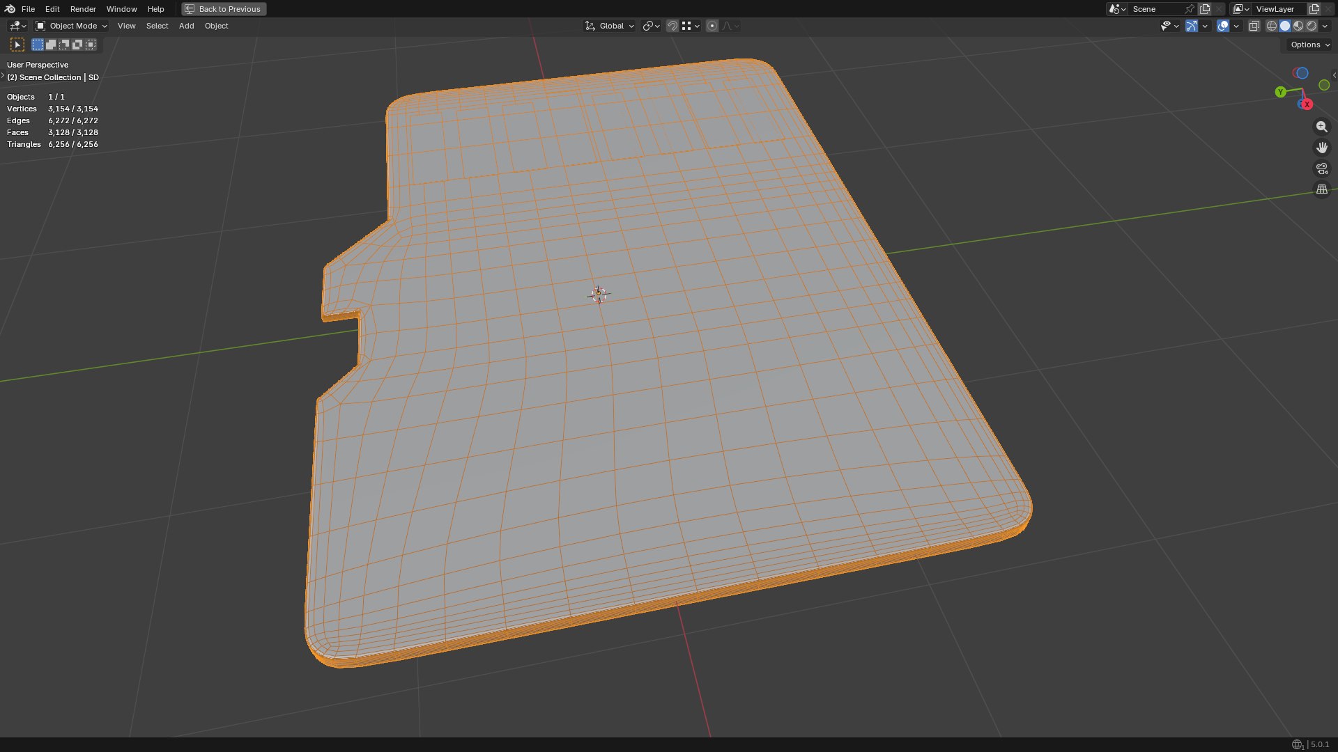1338x752 pixels.
Task: Click the language globe icon in status bar
Action: (x=1297, y=744)
